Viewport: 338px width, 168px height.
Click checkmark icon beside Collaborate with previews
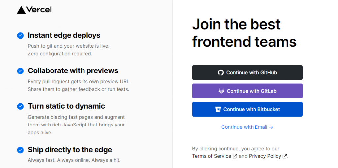(20, 71)
